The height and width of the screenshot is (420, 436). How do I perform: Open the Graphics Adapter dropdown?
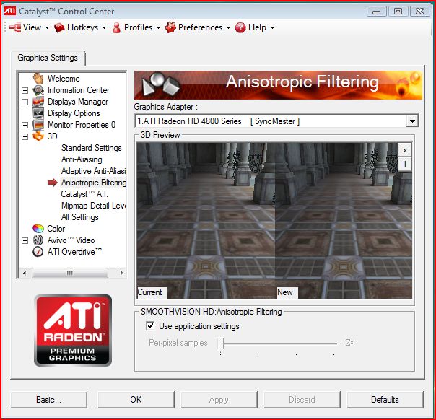(412, 121)
